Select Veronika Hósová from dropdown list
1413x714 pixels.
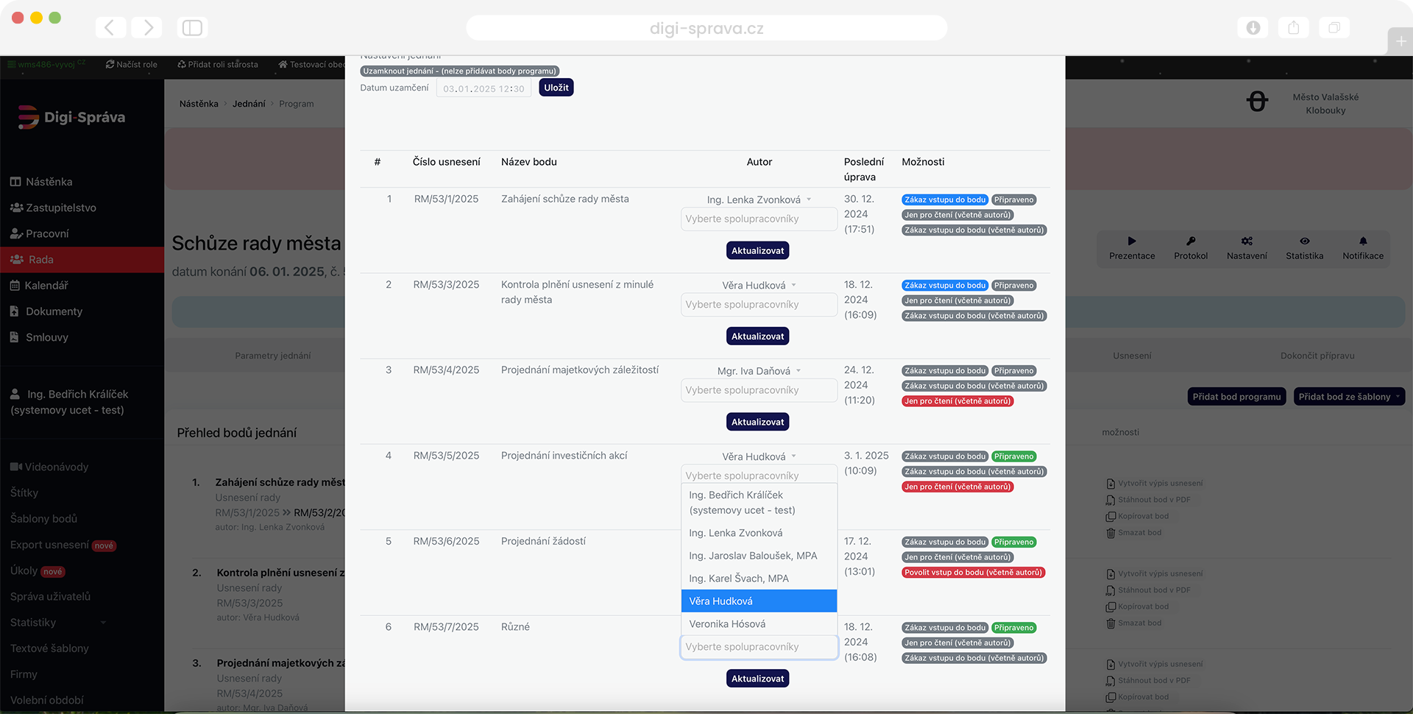pos(727,624)
